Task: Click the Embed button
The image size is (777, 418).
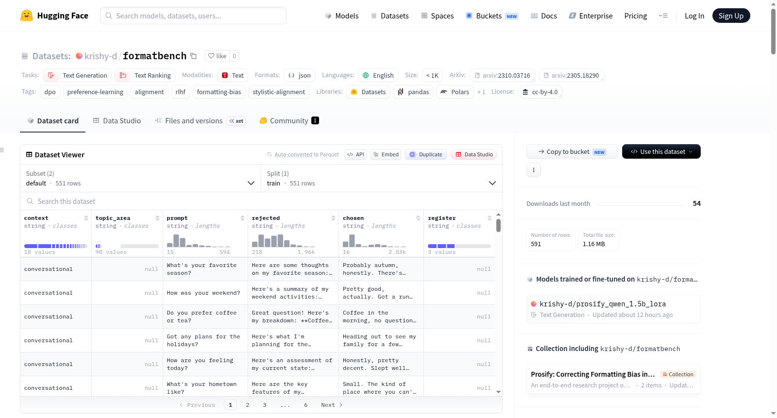Action: coord(385,154)
